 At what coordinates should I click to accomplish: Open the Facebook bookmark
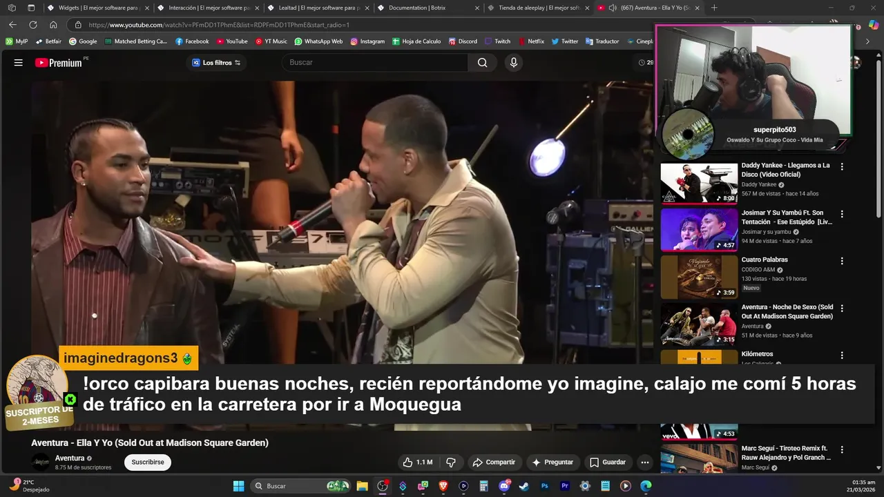point(192,41)
